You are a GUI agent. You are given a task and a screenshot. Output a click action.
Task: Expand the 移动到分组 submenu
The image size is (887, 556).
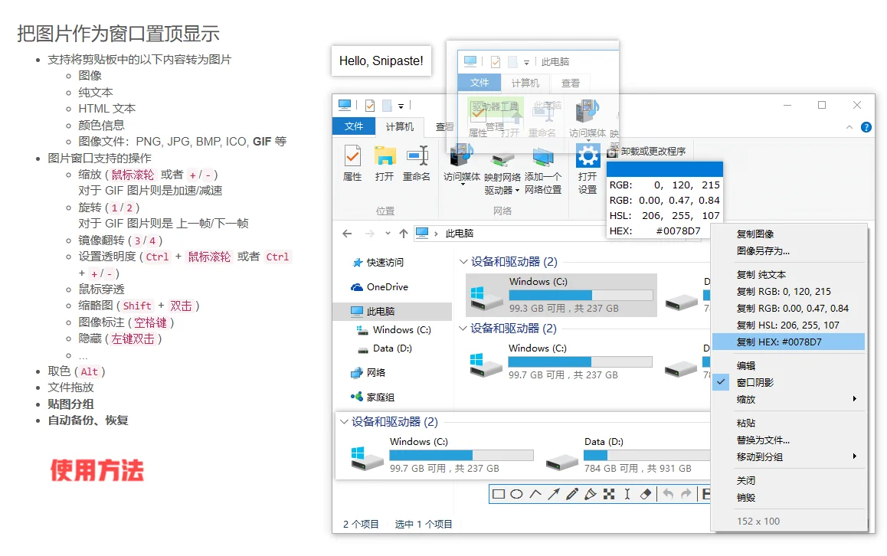pos(754,456)
